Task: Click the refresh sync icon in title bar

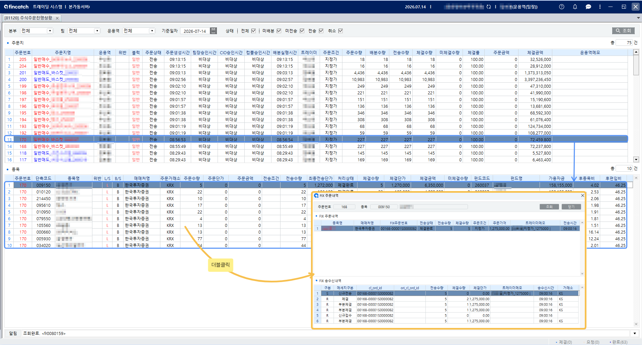Action: pyautogui.click(x=489, y=7)
